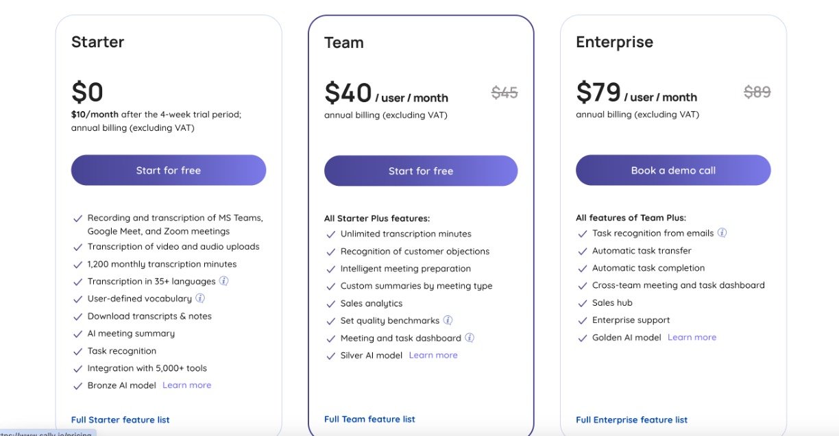Click the checkmark beside AI meeting summary
839x436 pixels.
coord(78,334)
